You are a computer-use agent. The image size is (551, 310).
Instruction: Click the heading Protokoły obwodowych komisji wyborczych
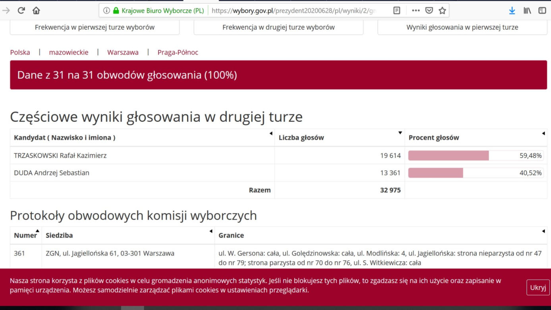[x=133, y=215]
